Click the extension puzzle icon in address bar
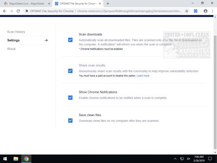217x163 pixels. pos(27,11)
